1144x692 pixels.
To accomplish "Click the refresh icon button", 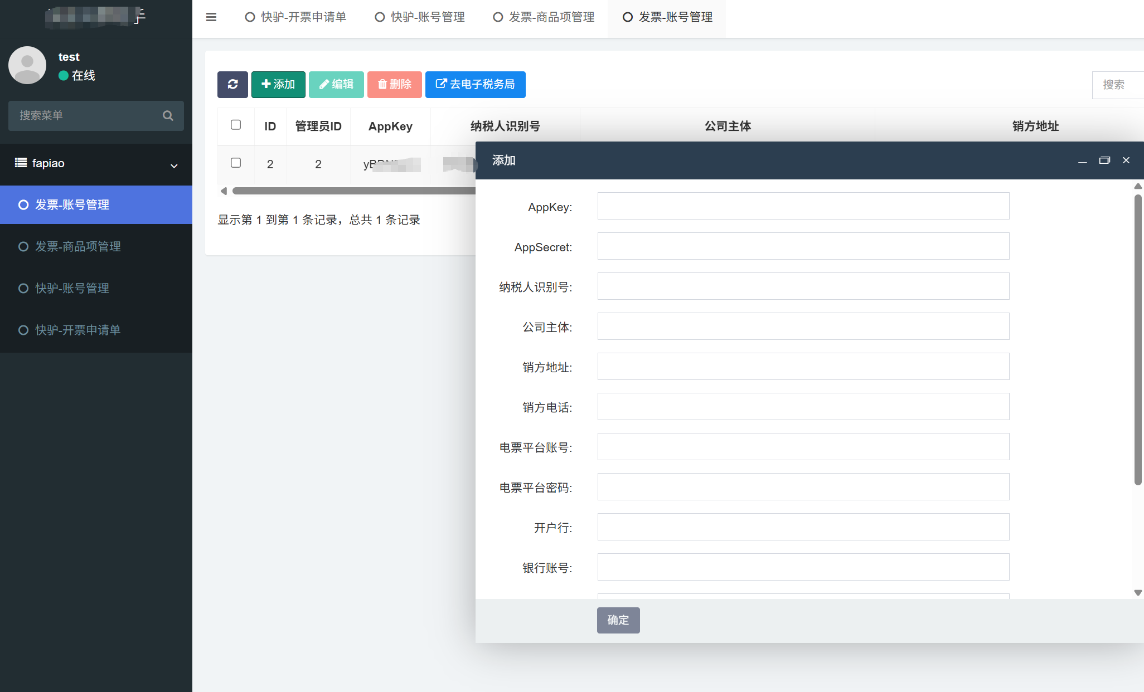I will pos(232,84).
